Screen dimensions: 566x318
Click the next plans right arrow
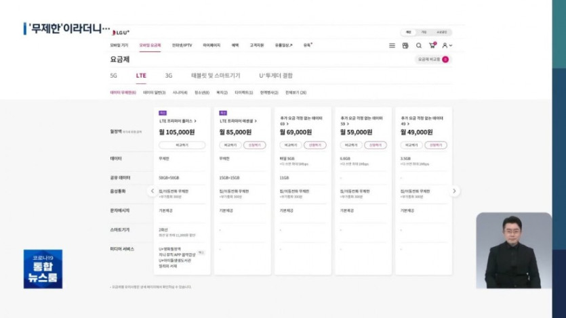[455, 191]
